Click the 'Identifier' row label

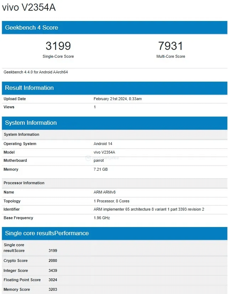12,209
